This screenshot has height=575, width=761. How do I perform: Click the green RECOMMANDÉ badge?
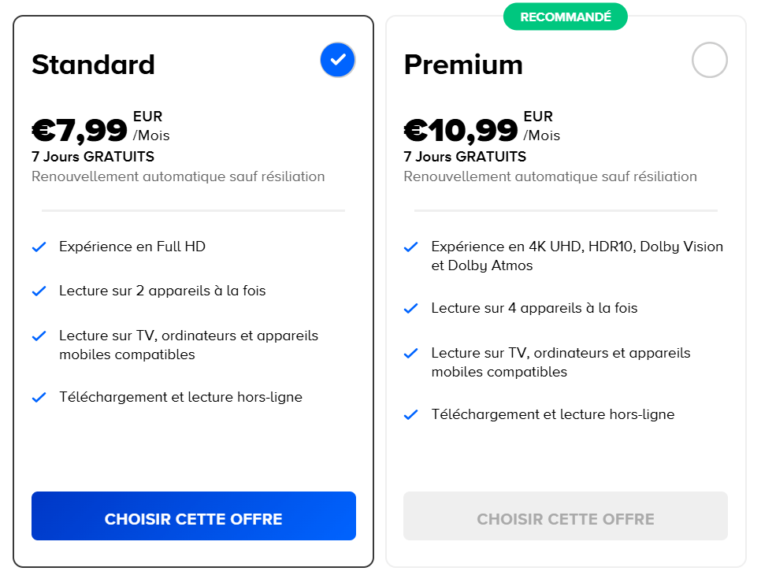click(x=565, y=17)
